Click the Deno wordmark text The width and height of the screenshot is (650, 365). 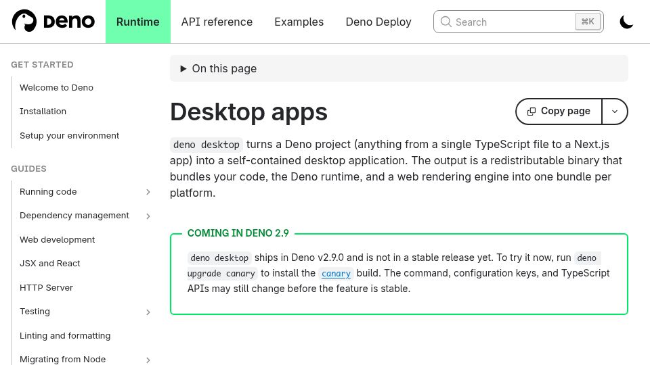coord(69,22)
